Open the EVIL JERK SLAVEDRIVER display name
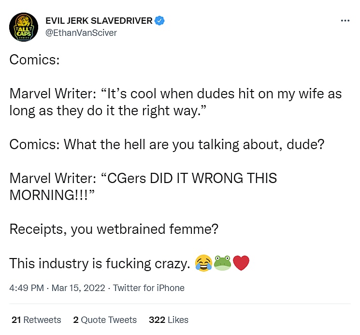360x335 pixels. click(99, 21)
